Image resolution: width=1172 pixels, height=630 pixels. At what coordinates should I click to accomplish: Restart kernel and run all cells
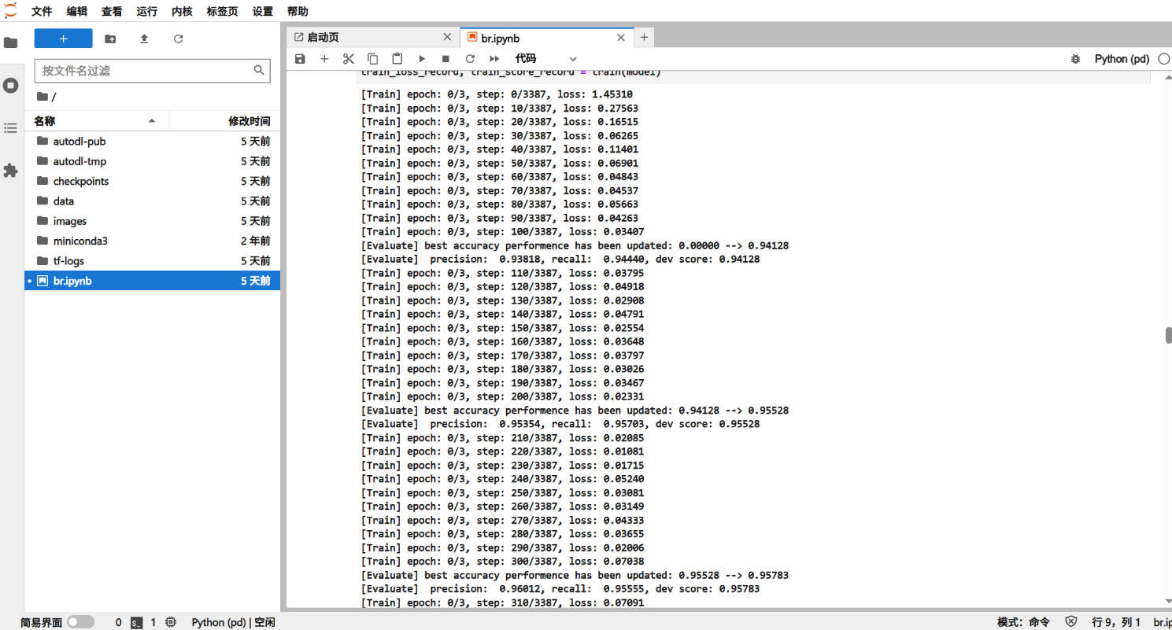[494, 59]
